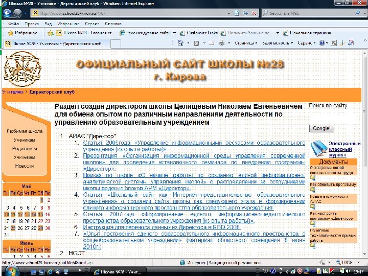Open a new blank tab
Image resolution: width=368 pixels, height=276 pixels.
[116, 43]
